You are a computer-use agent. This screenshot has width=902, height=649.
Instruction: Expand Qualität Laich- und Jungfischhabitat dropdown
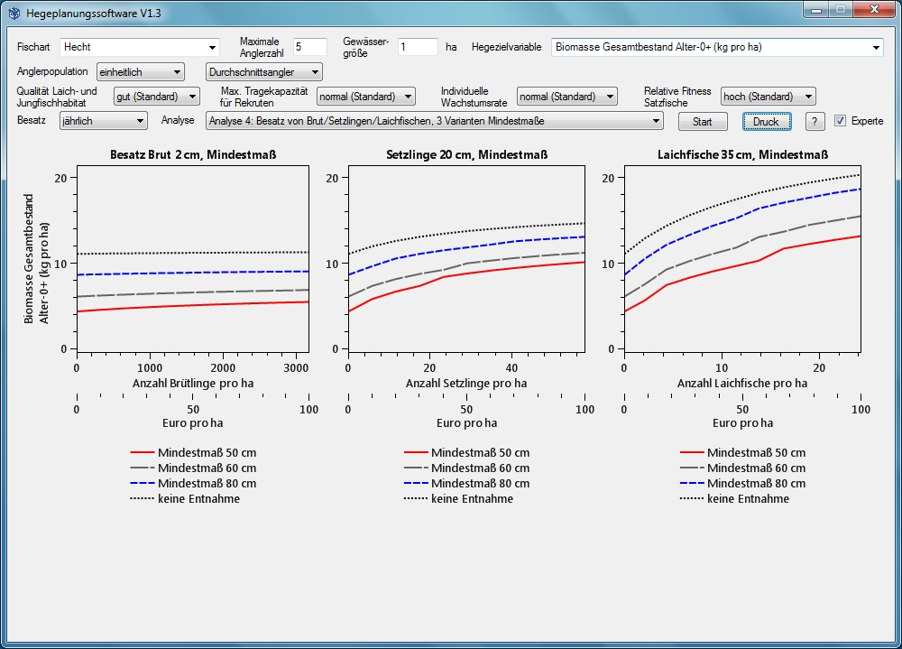[156, 97]
